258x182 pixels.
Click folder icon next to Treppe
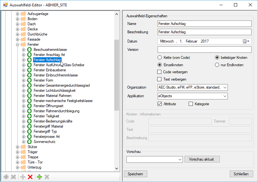23,157
